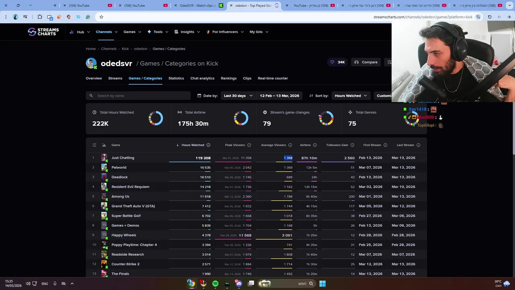Click the Total Hours Watched donut chart

(x=156, y=118)
